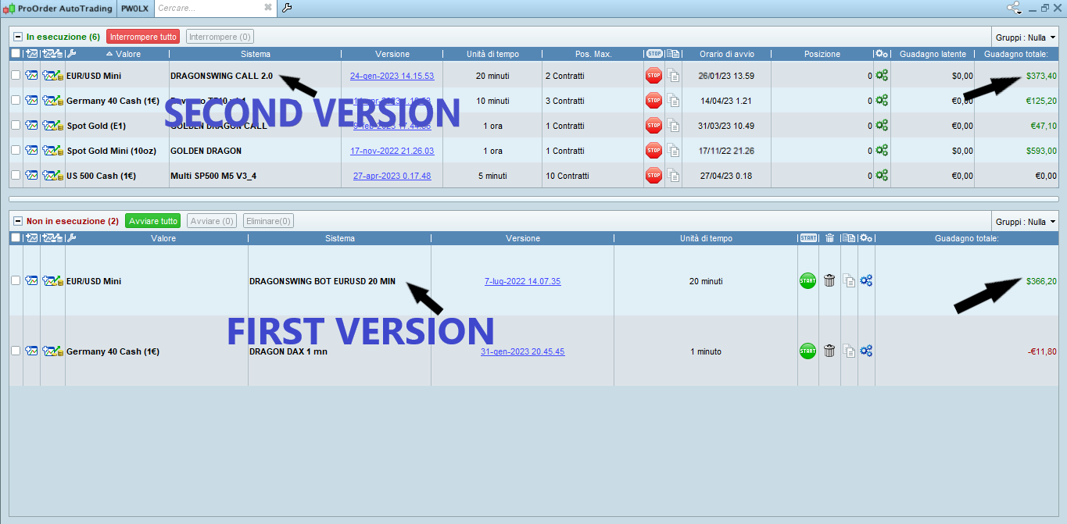1067x524 pixels.
Task: Open the document icon for US 500 Cash row
Action: (674, 176)
